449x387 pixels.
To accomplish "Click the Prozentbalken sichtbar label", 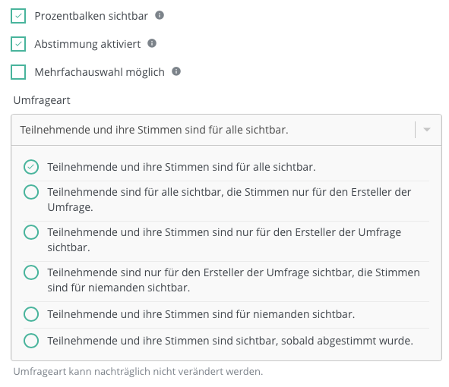I will [x=91, y=16].
